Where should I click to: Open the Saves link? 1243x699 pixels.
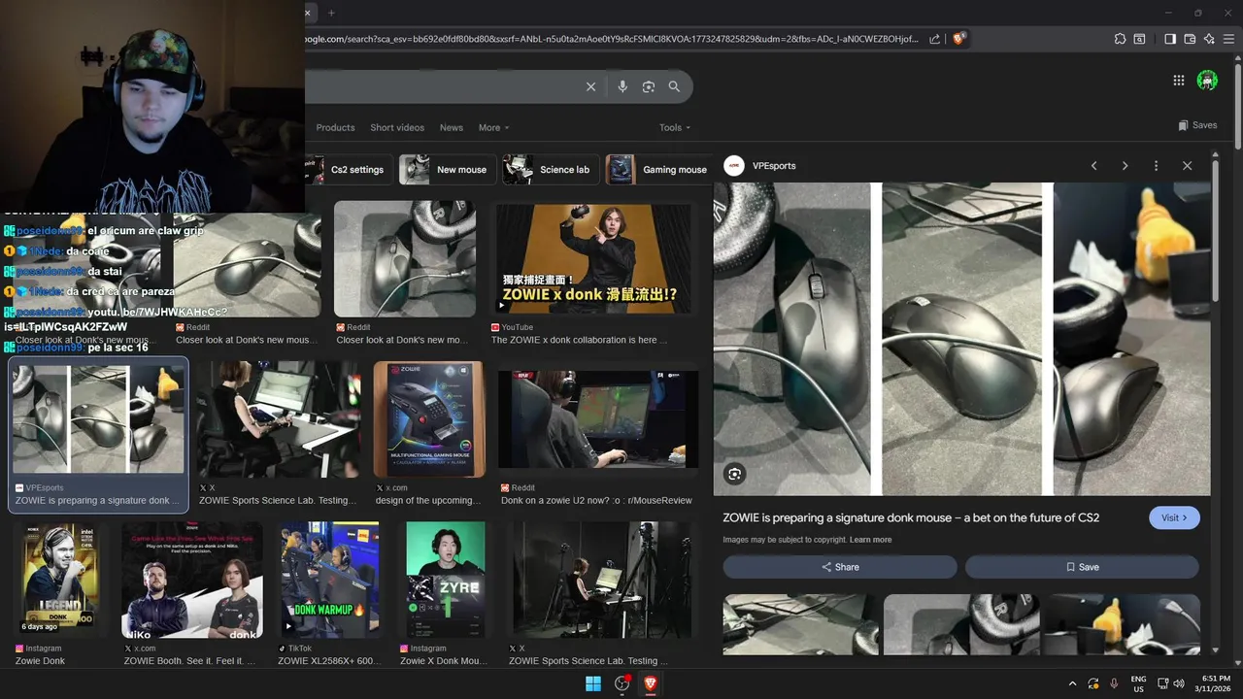click(x=1197, y=125)
